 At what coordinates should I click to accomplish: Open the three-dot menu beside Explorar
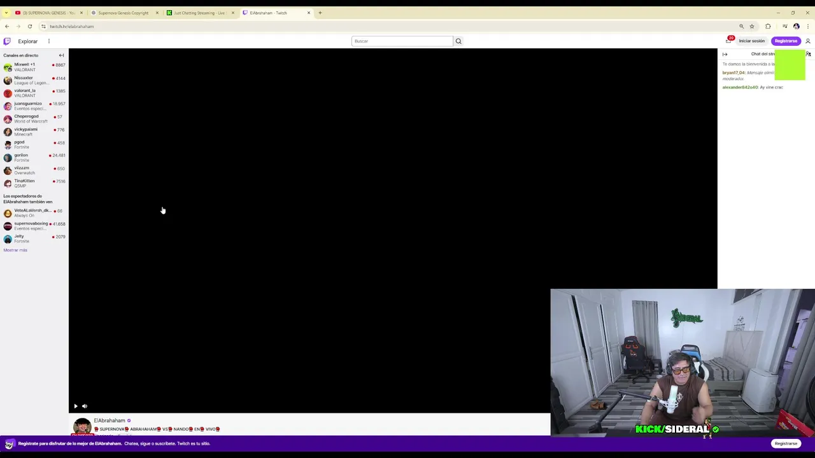pyautogui.click(x=48, y=41)
